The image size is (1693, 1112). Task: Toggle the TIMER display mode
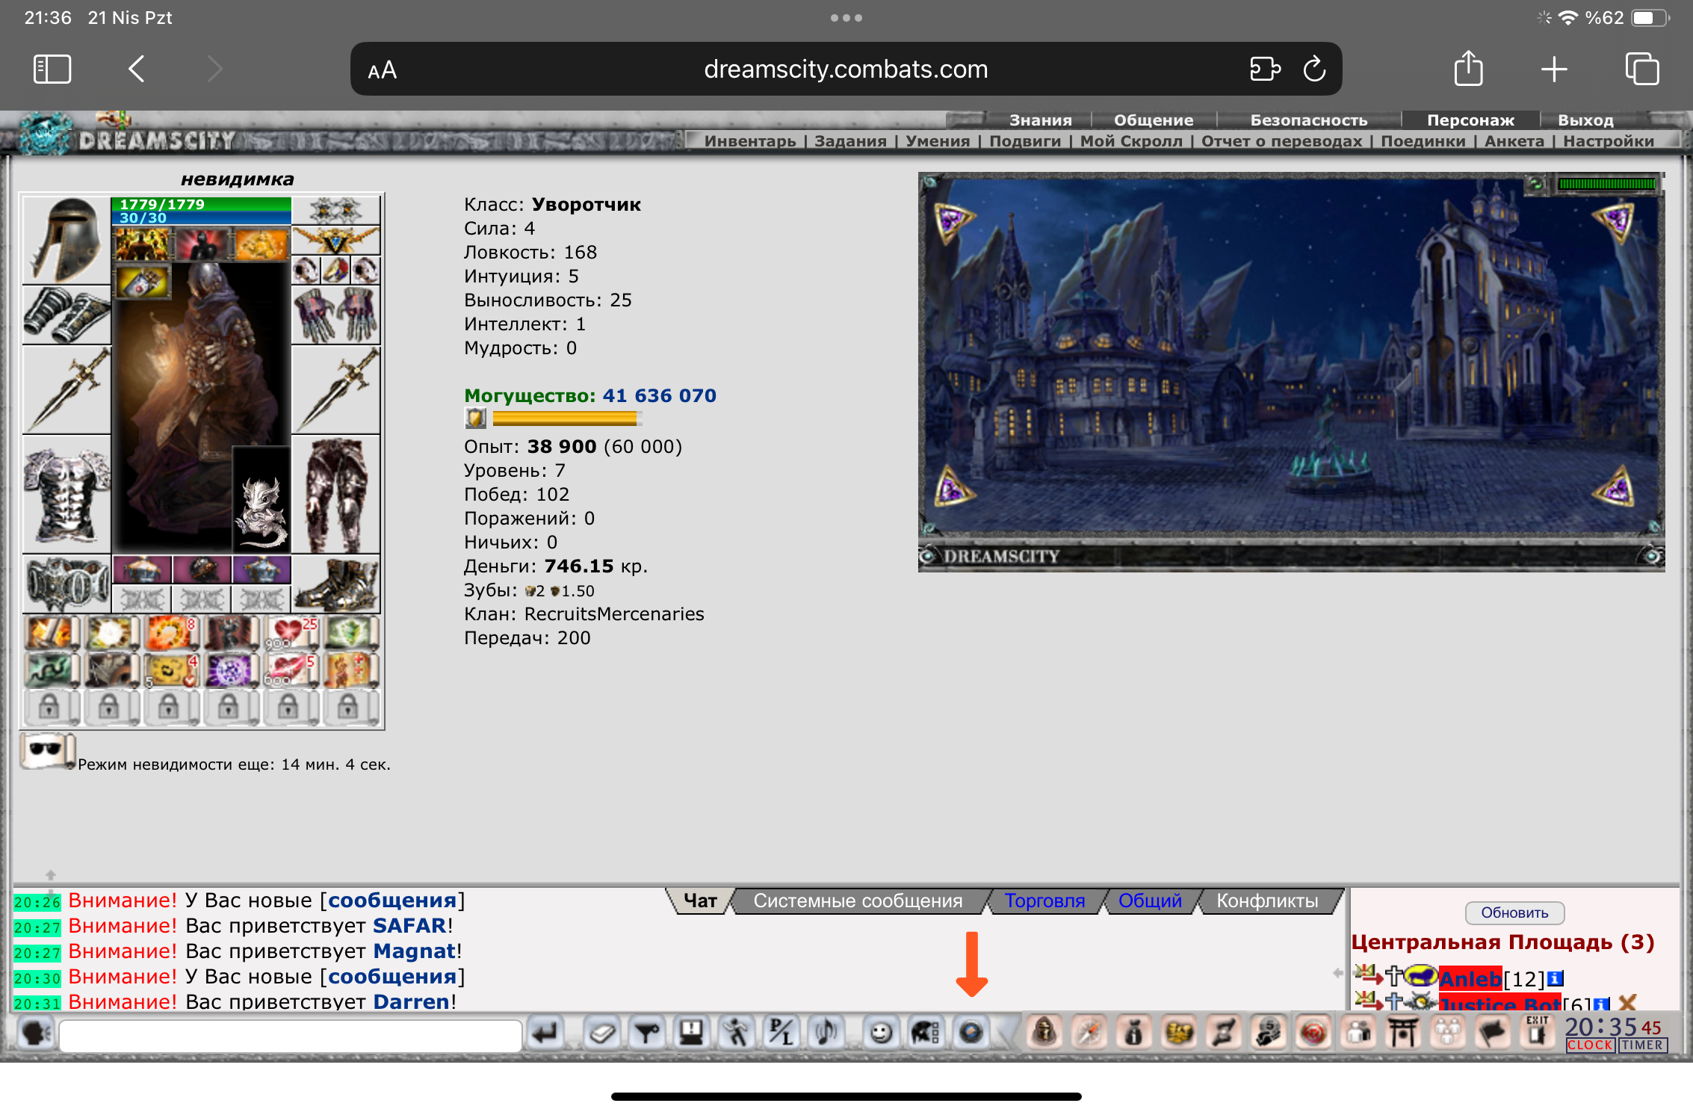1642,1045
